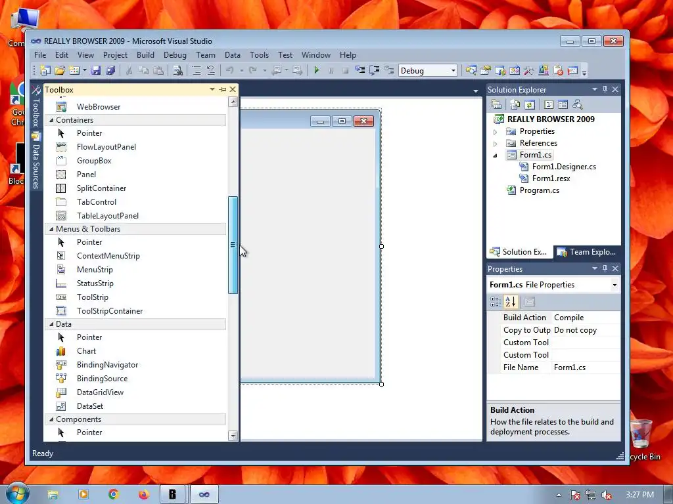
Task: Click Alphabetical sort icon in Properties panel
Action: pos(511,302)
